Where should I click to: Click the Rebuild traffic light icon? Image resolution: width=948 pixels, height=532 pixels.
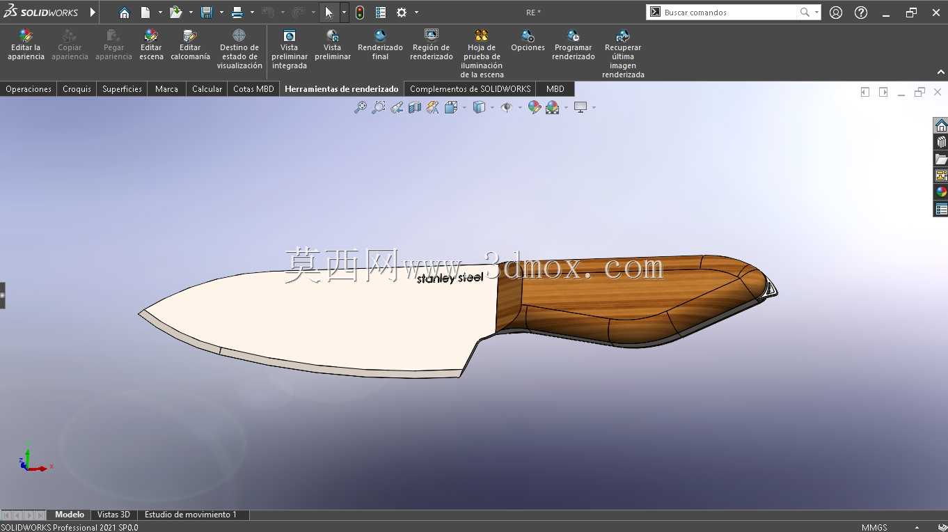coord(360,13)
